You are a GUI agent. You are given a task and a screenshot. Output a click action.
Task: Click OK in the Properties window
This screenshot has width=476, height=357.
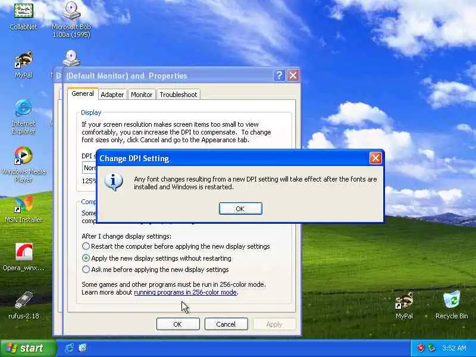pyautogui.click(x=178, y=324)
